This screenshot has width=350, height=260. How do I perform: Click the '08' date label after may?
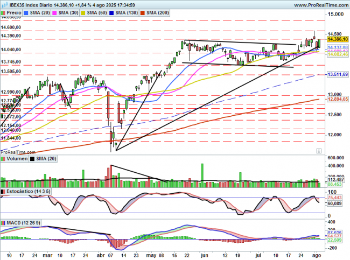pyautogui.click(x=161, y=255)
